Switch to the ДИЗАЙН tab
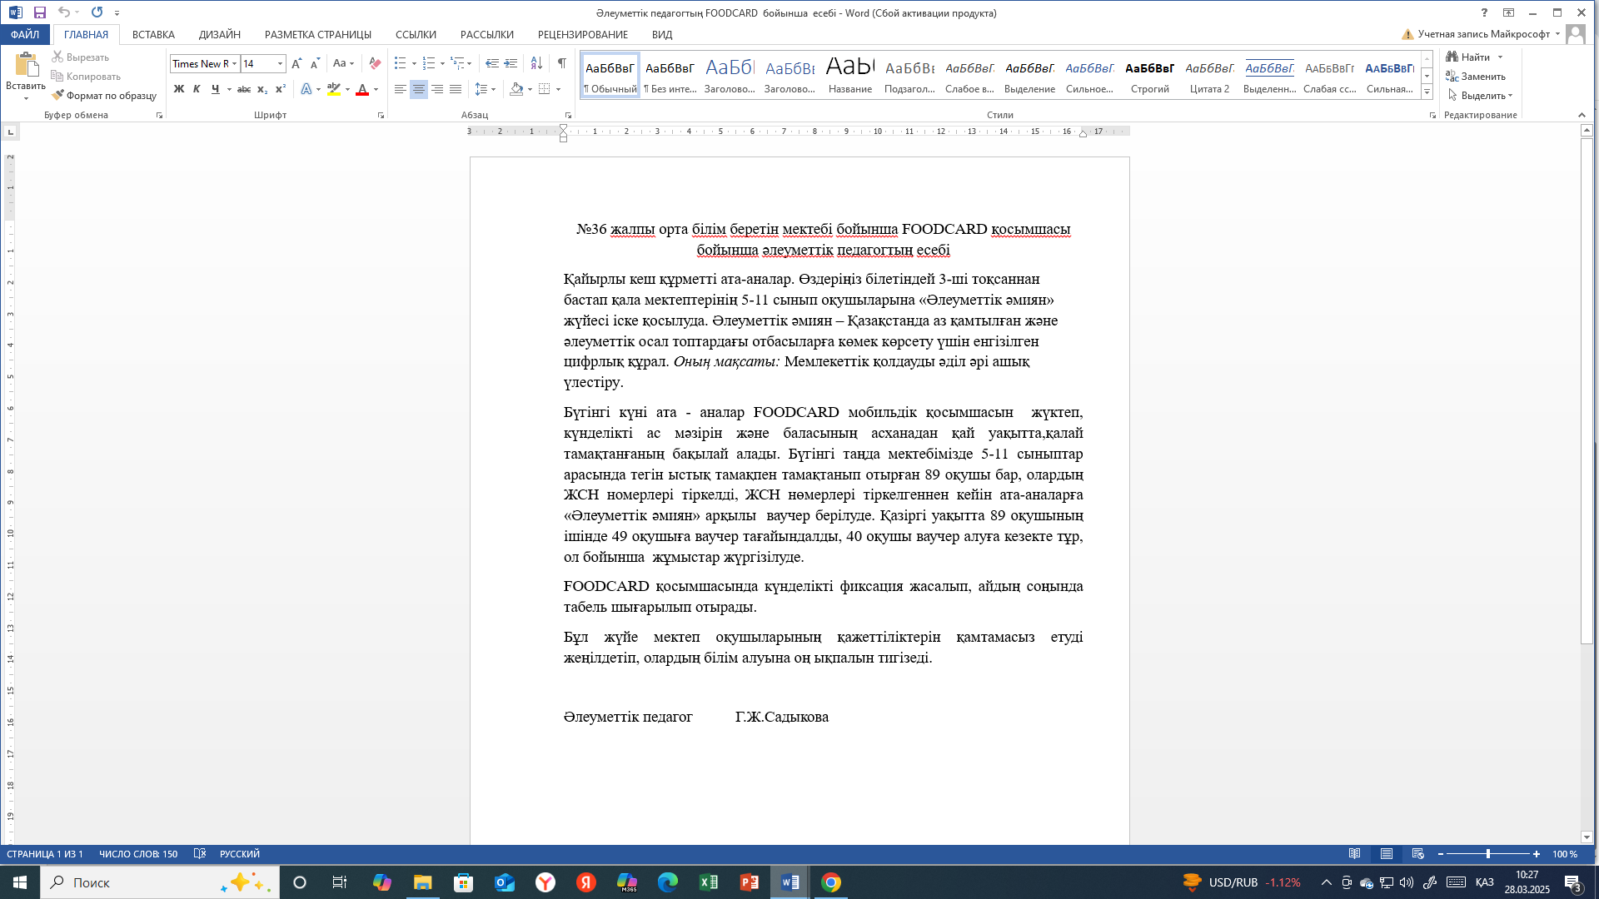Screen dimensions: 1599x899 pyautogui.click(x=220, y=34)
